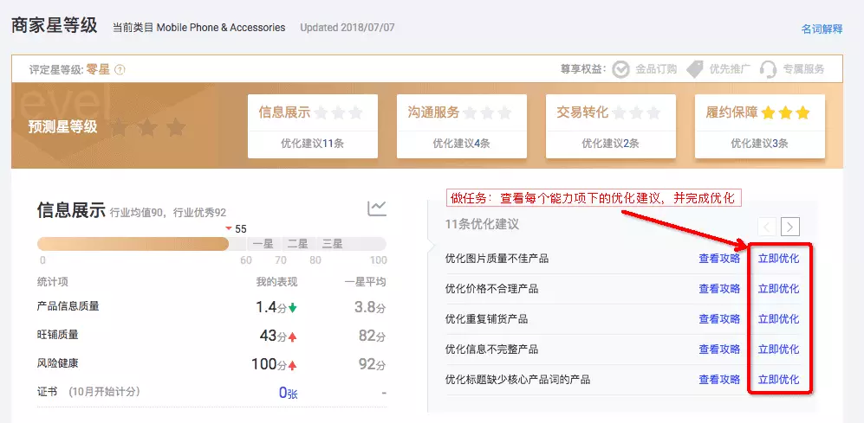Click the 优先推广 tag icon

694,69
